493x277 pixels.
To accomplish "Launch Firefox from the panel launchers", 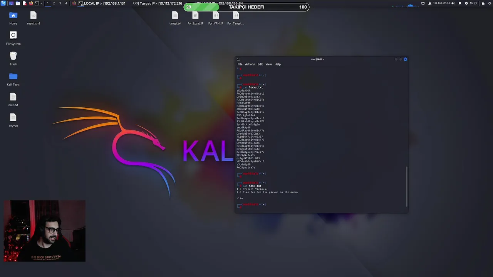I will (x=31, y=3).
